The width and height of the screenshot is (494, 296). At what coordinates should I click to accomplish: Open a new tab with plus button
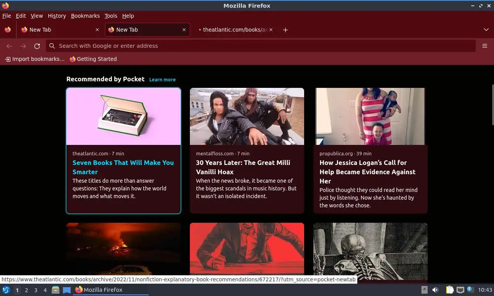click(285, 30)
